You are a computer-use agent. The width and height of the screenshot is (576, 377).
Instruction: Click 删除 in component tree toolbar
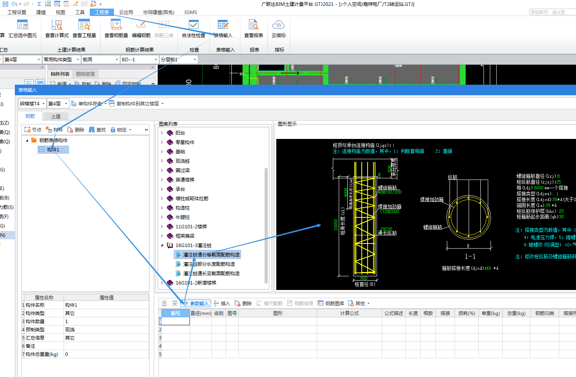pos(76,130)
